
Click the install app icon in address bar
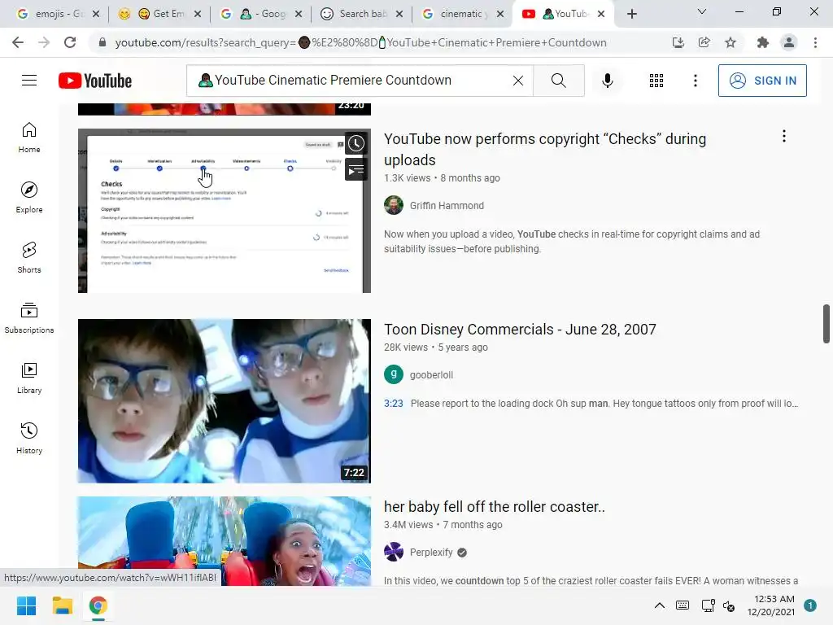678,42
